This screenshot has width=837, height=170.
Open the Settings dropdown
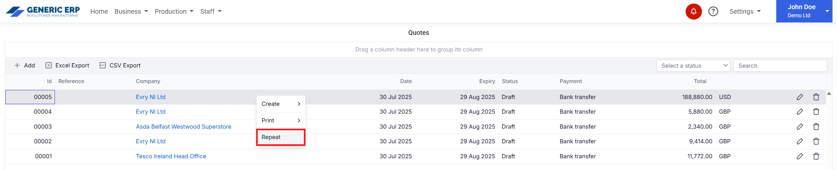point(745,11)
